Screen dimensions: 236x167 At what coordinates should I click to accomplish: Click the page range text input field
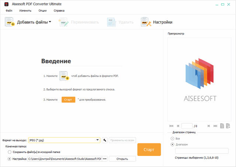(202, 151)
